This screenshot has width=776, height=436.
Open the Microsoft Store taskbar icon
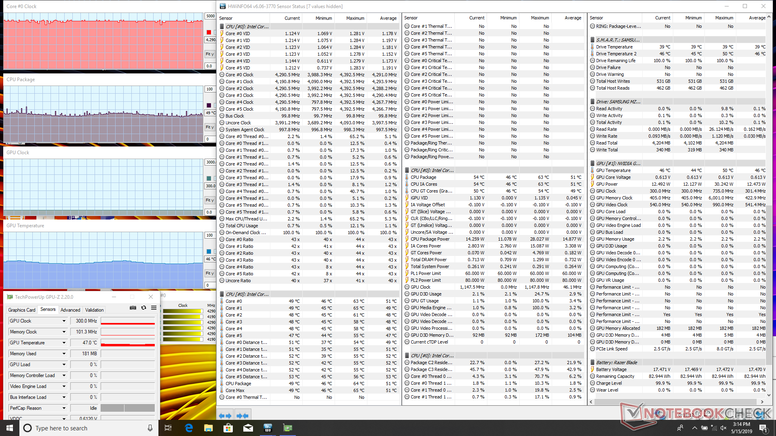pyautogui.click(x=228, y=428)
